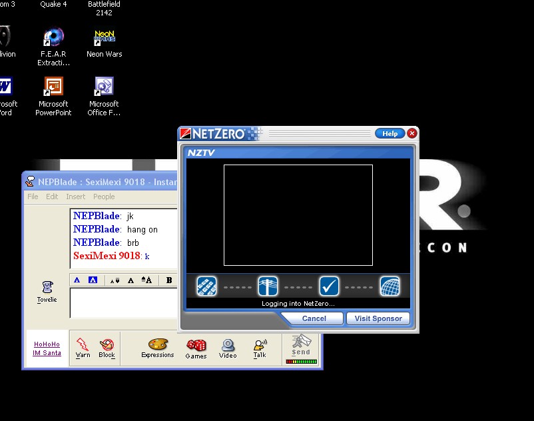The width and height of the screenshot is (534, 421).
Task: Launch Battlefield 2142 from the desktop
Action: [104, 8]
